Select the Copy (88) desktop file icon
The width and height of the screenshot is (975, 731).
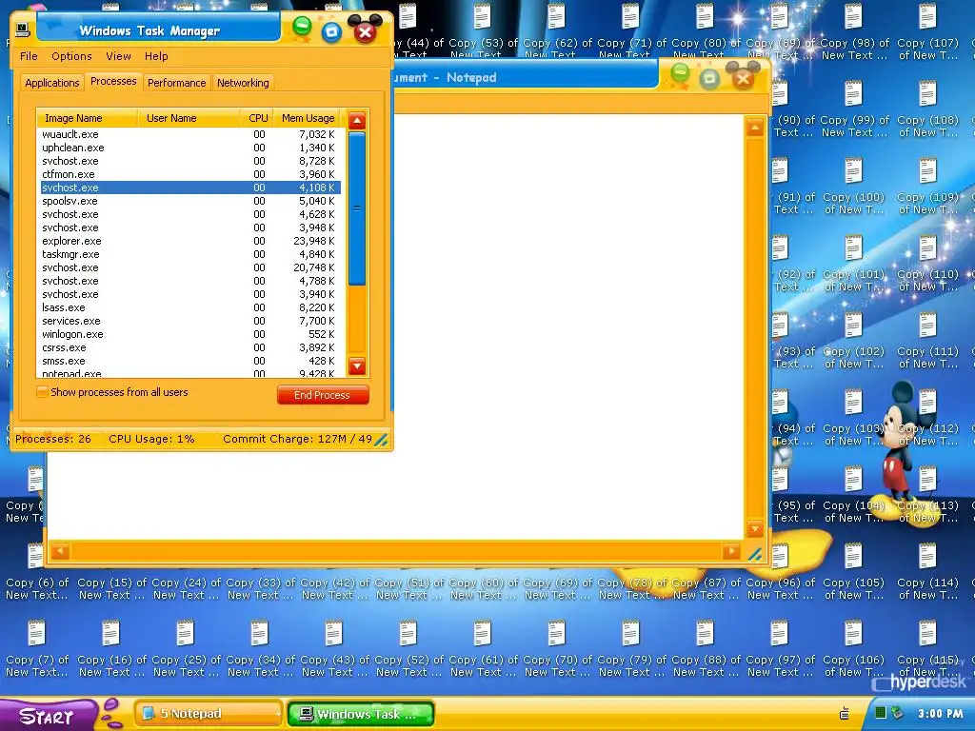705,633
